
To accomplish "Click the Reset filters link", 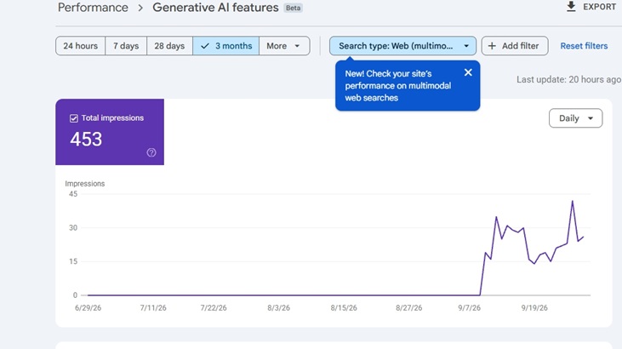I will pos(584,46).
